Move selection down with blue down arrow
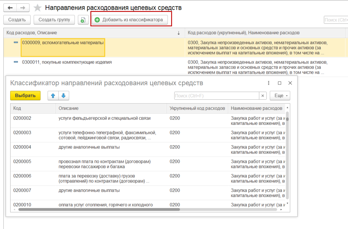The image size is (348, 229). tap(64, 96)
